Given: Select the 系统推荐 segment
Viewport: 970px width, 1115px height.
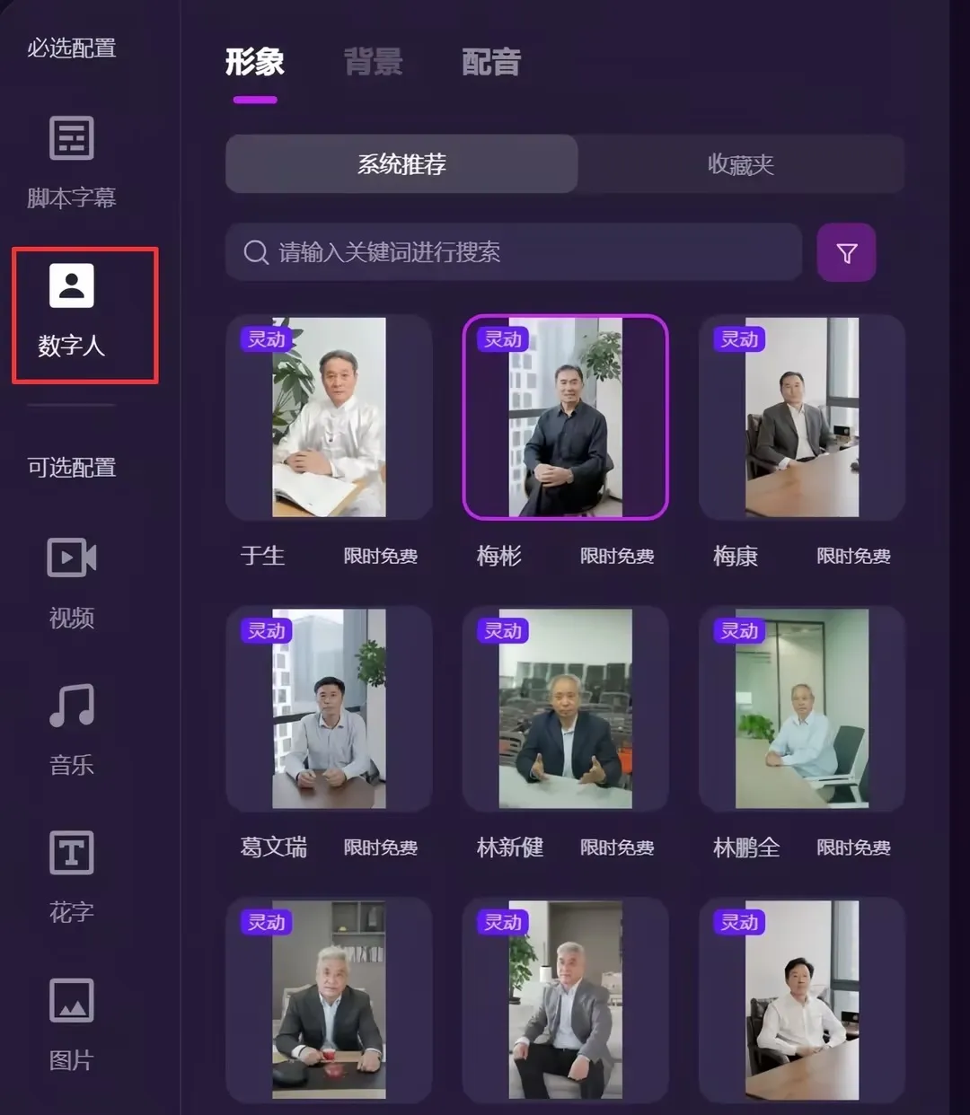Looking at the screenshot, I should 401,164.
